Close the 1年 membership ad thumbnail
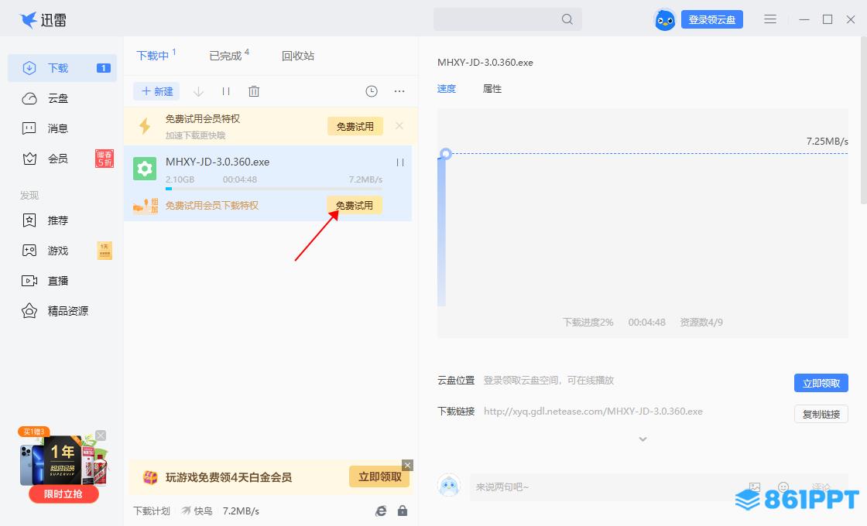 tap(101, 435)
